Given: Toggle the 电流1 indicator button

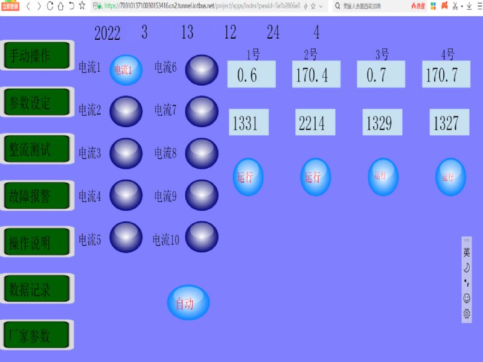Looking at the screenshot, I should click(x=126, y=69).
